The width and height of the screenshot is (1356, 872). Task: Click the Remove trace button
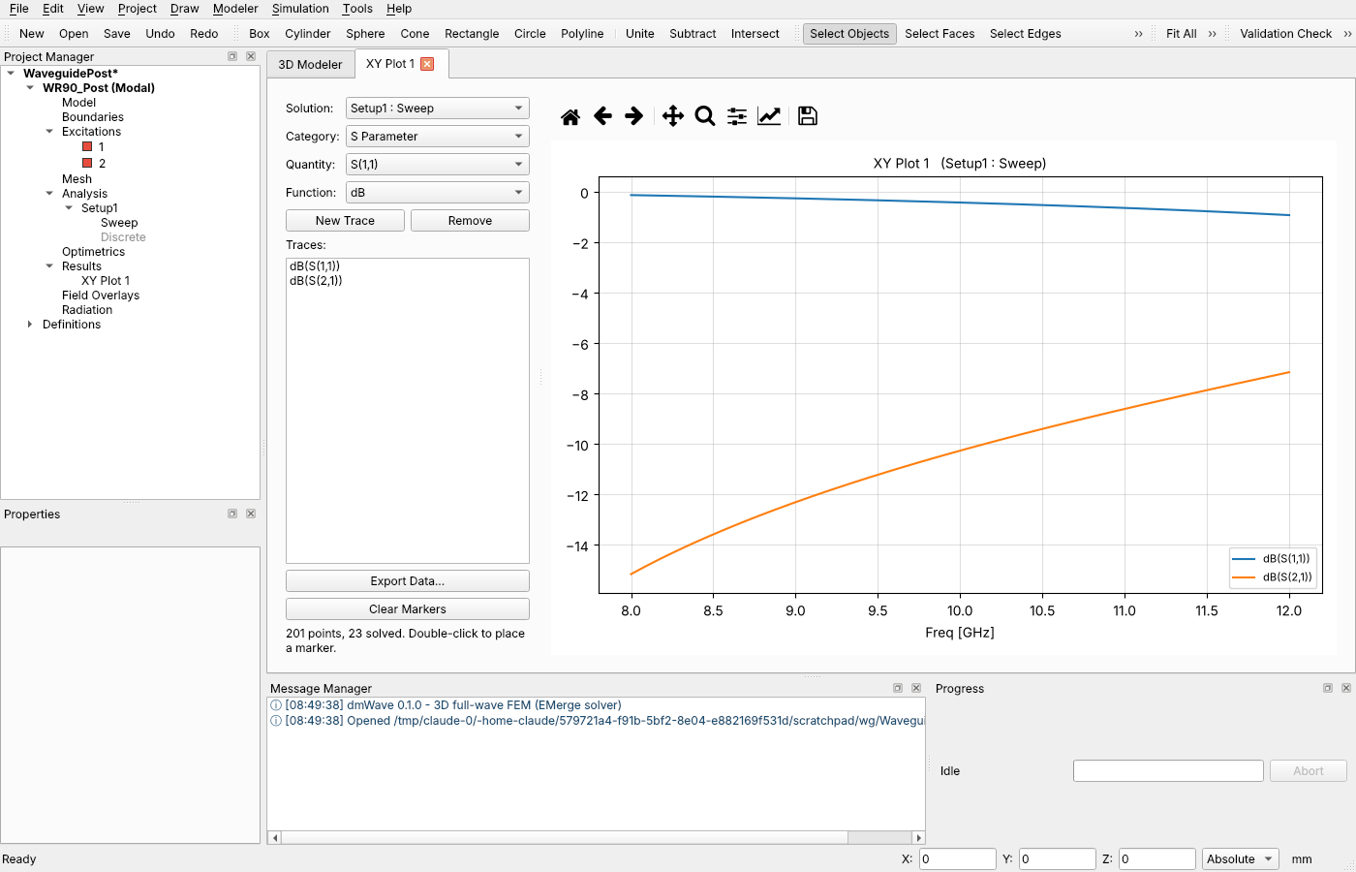coord(470,221)
